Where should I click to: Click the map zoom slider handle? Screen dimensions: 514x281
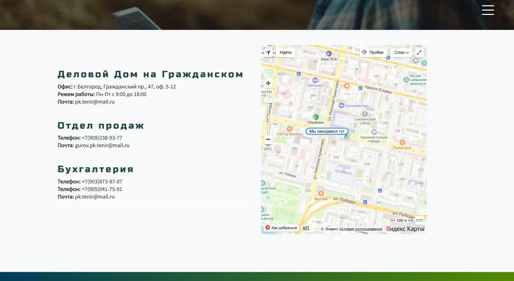click(268, 100)
